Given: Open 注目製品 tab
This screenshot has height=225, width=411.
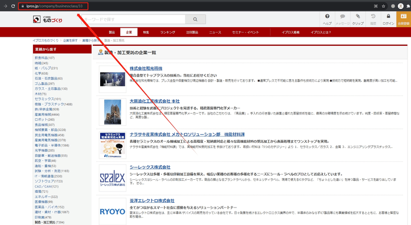Looking at the screenshot, I should click(x=192, y=32).
